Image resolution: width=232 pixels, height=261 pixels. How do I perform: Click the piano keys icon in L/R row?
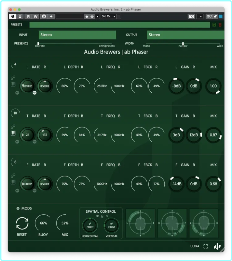[x=13, y=84]
